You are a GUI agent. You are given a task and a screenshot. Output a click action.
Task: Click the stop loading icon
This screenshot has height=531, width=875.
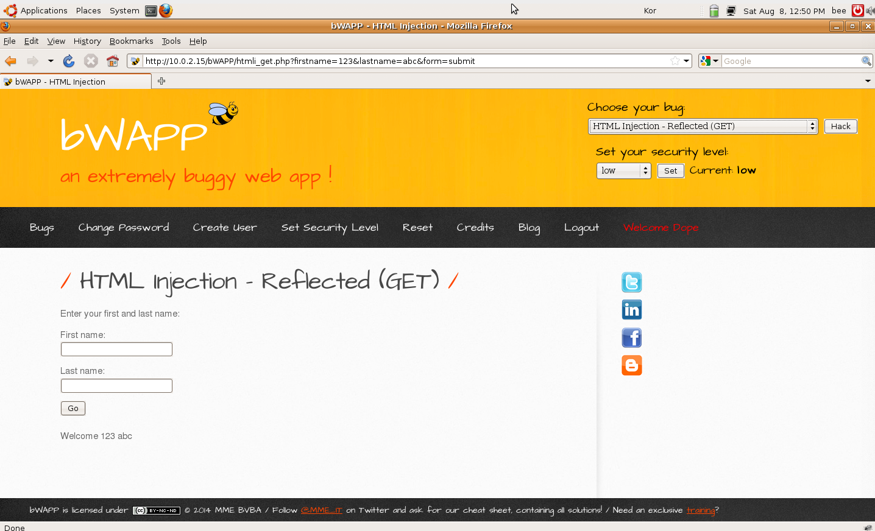click(91, 61)
